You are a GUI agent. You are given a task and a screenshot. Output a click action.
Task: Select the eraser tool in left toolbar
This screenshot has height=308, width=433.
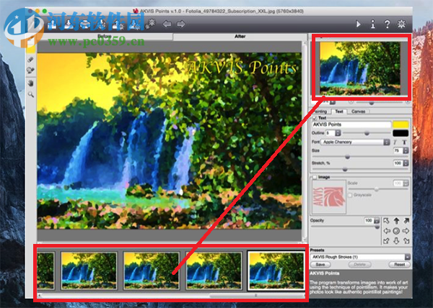click(30, 59)
